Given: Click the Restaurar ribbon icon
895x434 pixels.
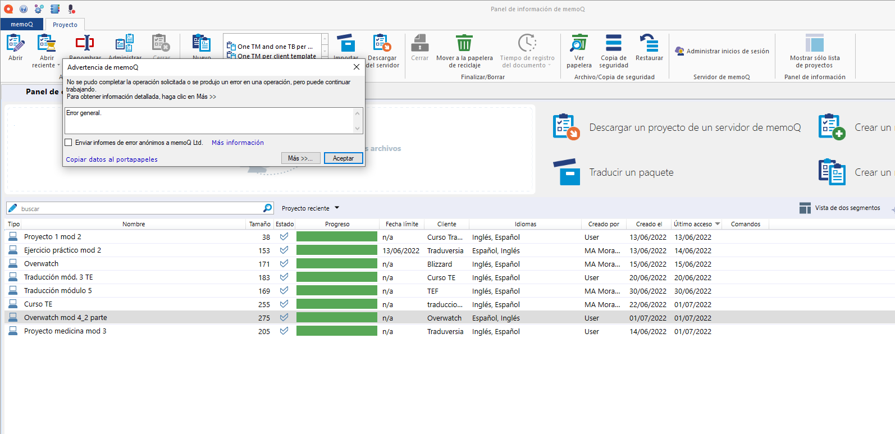Looking at the screenshot, I should pos(649,43).
